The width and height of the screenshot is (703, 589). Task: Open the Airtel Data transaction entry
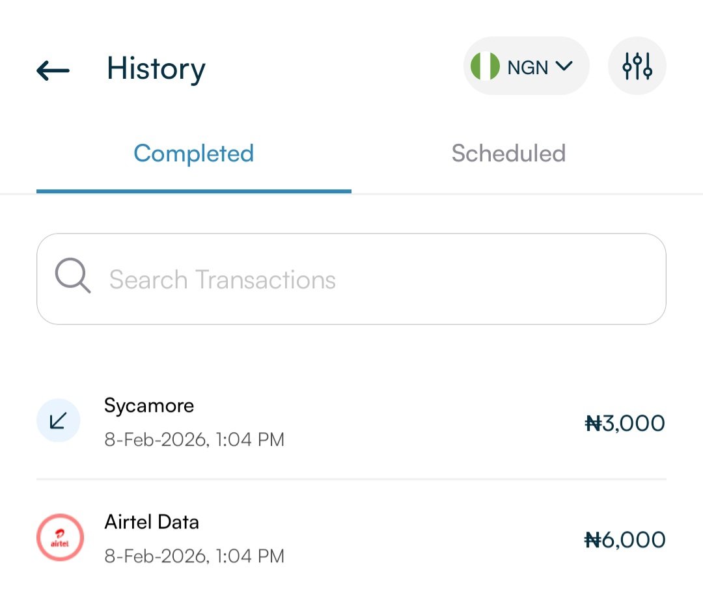pyautogui.click(x=351, y=539)
